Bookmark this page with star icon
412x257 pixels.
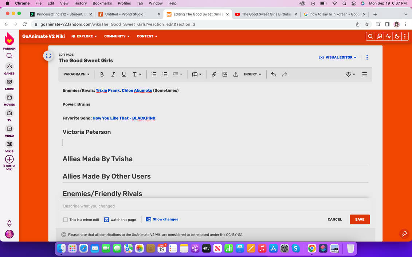click(x=367, y=24)
